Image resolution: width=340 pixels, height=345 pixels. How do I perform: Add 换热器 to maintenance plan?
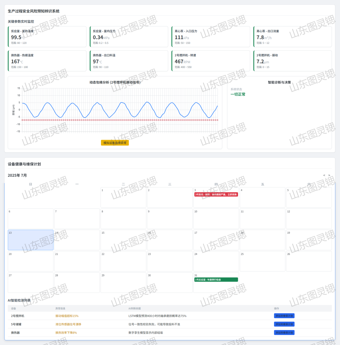[x=284, y=333]
